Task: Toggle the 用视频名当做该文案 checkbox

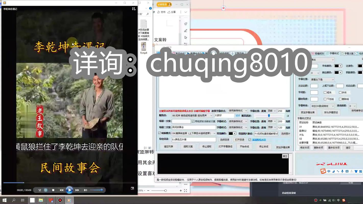Action: pos(193,121)
